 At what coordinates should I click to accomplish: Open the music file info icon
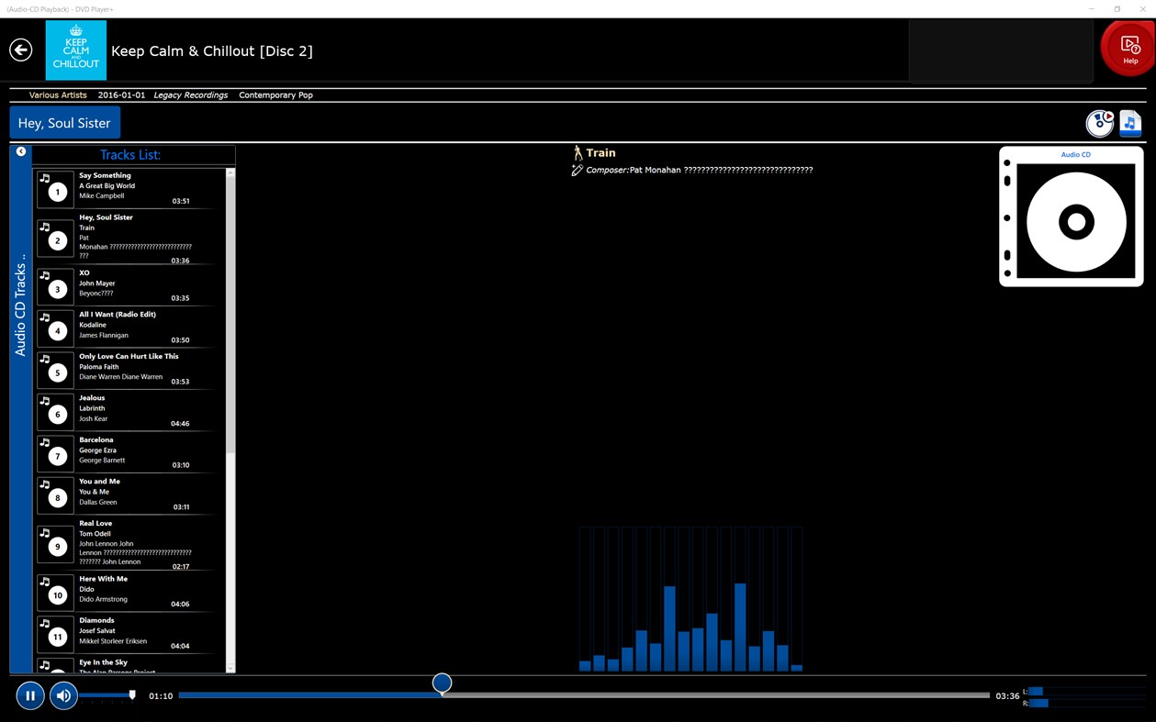[x=1130, y=123]
